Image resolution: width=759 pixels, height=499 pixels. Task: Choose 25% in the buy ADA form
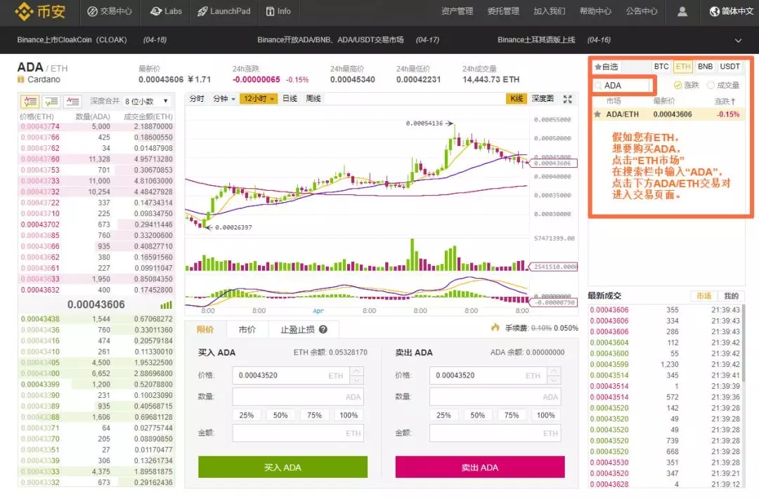click(247, 415)
